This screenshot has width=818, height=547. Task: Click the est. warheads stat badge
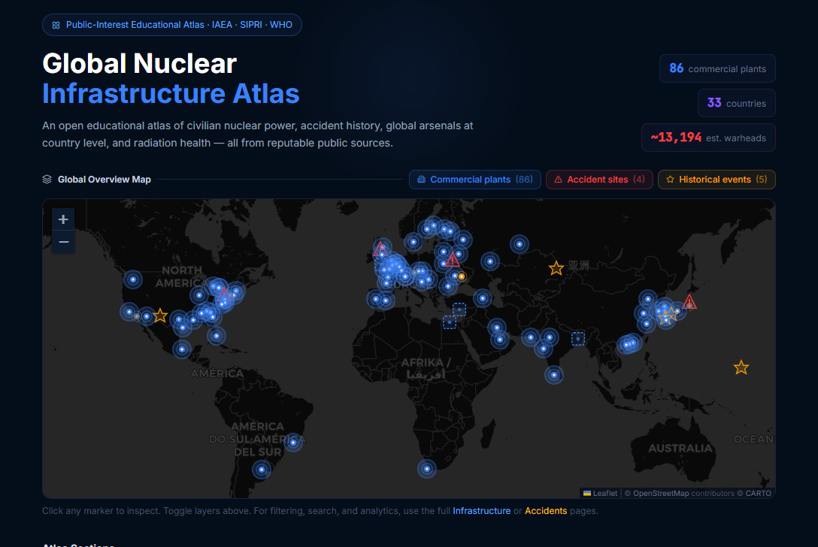pyautogui.click(x=708, y=138)
